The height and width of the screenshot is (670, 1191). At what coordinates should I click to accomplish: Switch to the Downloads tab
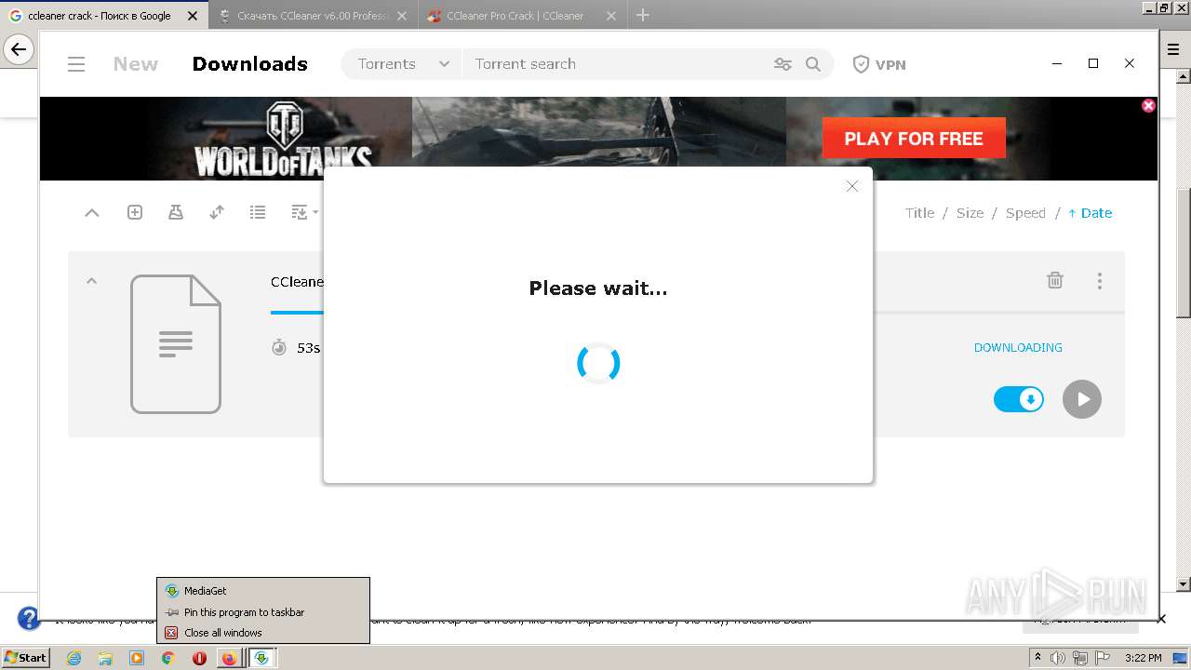click(249, 64)
